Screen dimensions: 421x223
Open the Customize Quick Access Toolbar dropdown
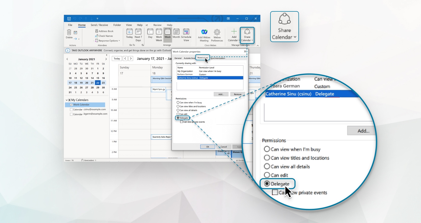pyautogui.click(x=97, y=18)
